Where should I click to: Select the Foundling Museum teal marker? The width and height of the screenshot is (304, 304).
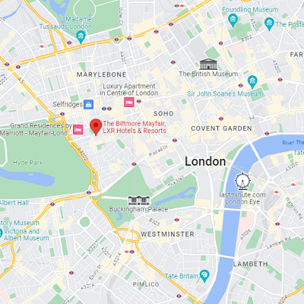[x=233, y=21]
